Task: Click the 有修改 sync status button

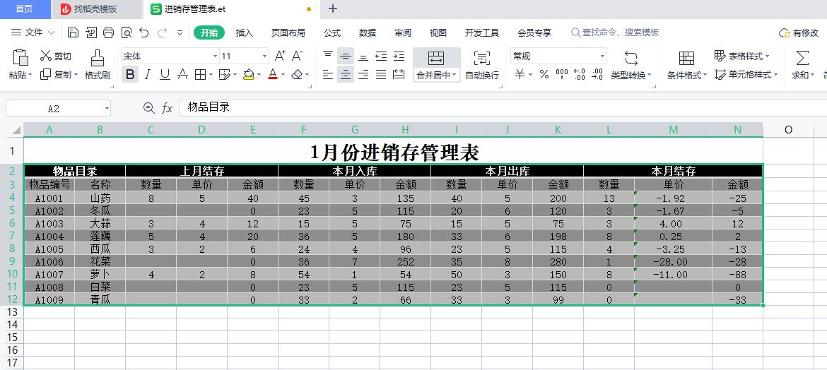Action: (799, 32)
